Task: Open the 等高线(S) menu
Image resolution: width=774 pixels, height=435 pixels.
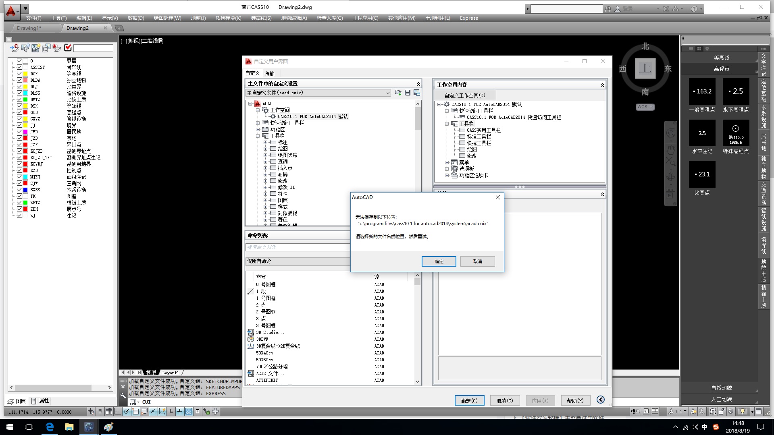Action: click(261, 18)
